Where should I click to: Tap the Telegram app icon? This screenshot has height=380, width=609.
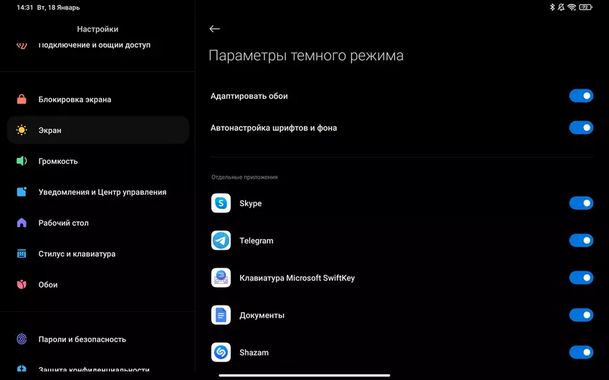(221, 240)
